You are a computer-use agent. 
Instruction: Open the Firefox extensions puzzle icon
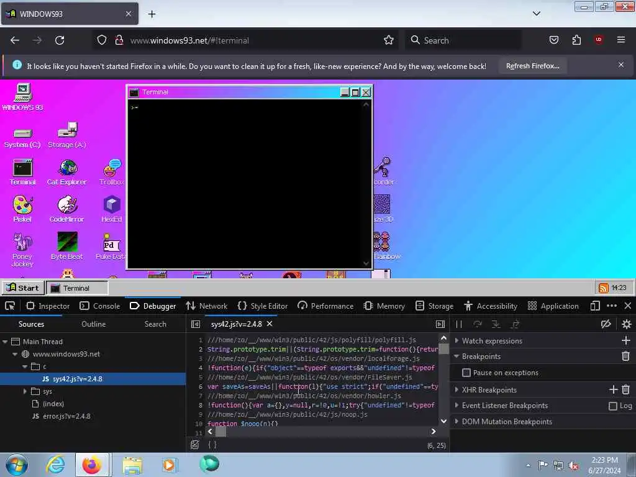click(576, 40)
